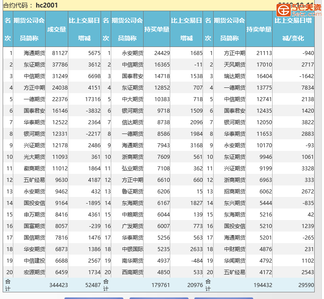This screenshot has height=299, width=324.
Task: Select 天风期货 in the short position ranking
Action: tap(234, 65)
